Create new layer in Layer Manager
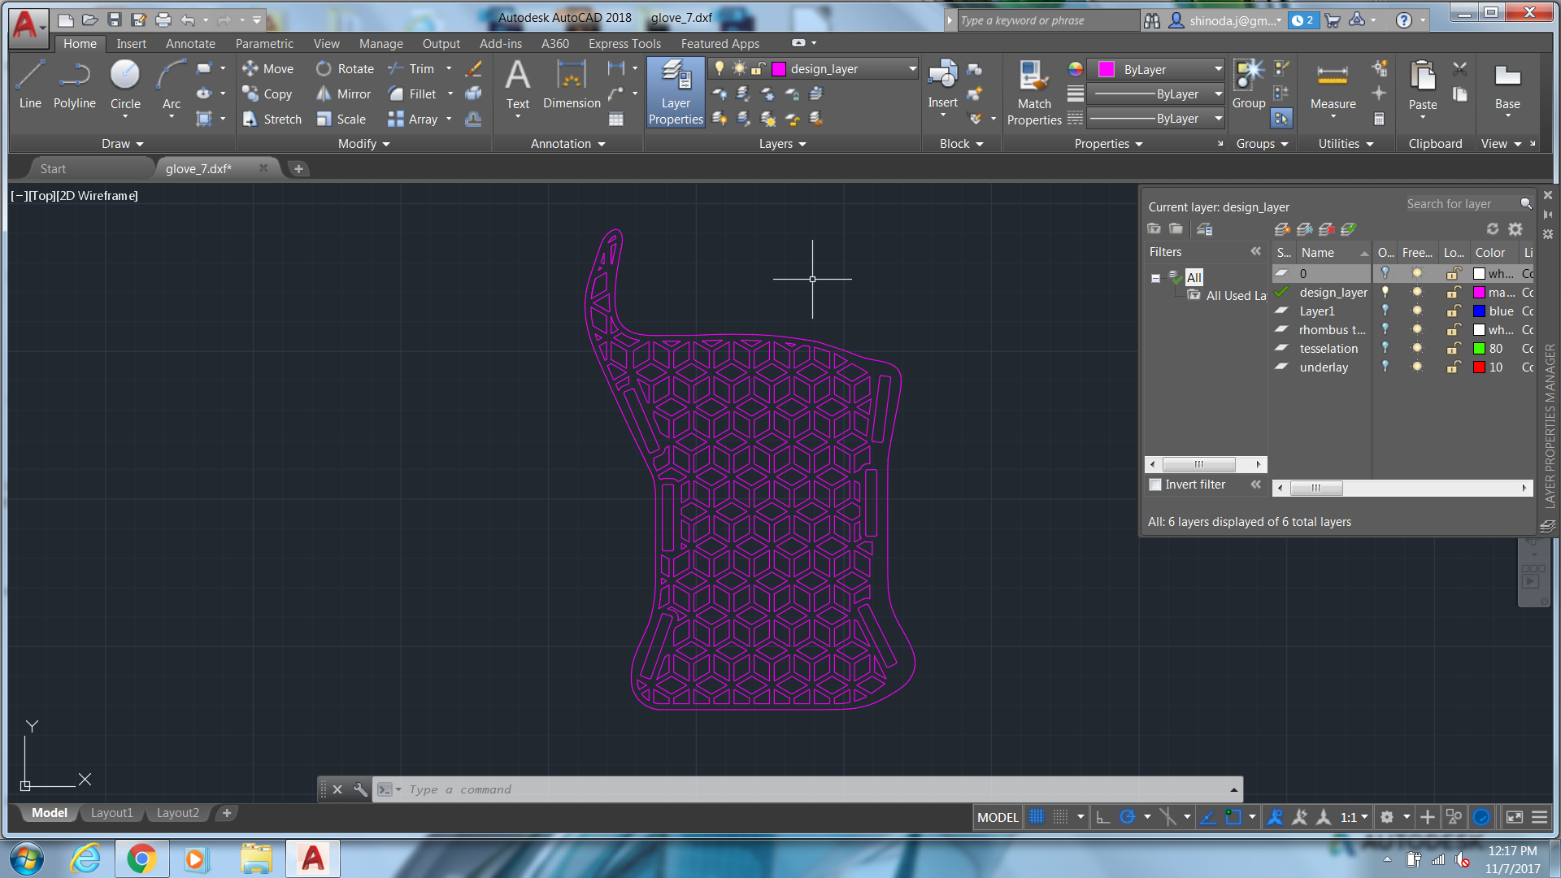This screenshot has width=1561, height=878. tap(1282, 229)
